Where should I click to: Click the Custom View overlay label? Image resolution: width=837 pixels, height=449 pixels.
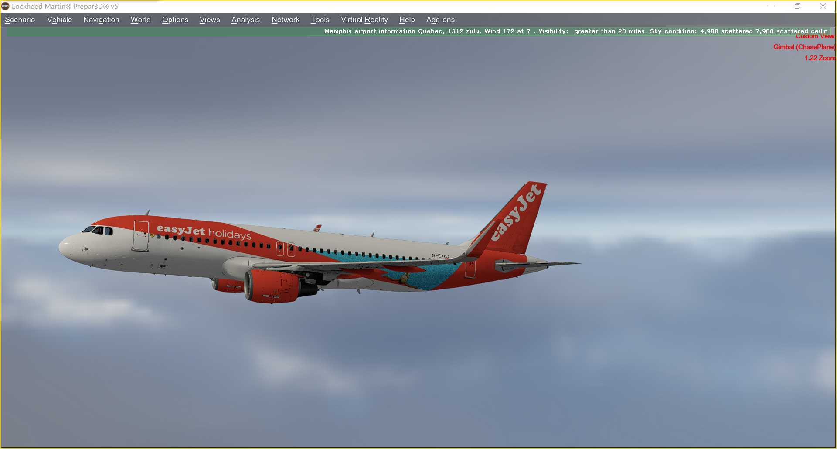coord(816,37)
